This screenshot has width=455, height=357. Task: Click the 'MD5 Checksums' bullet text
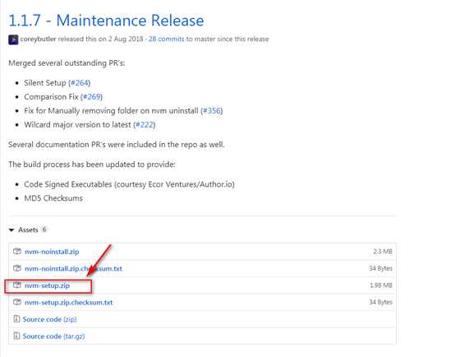coord(53,198)
